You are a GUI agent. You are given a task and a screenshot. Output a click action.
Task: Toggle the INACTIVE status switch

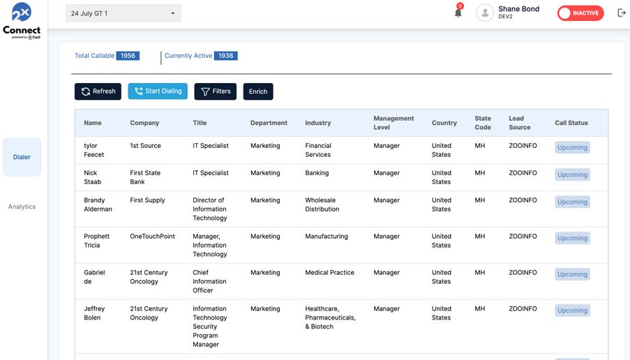pyautogui.click(x=580, y=13)
